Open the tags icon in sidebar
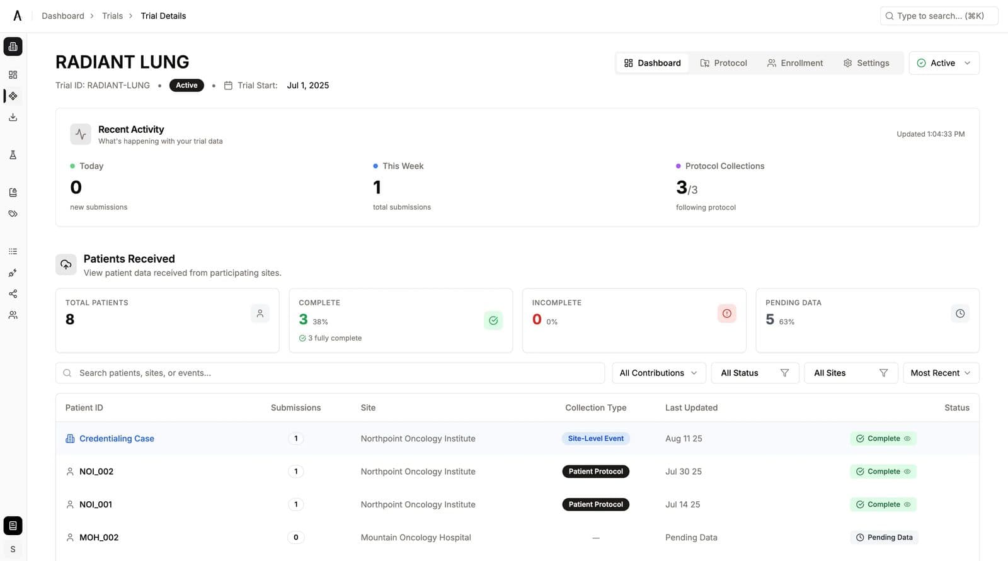The width and height of the screenshot is (1008, 561). [13, 214]
